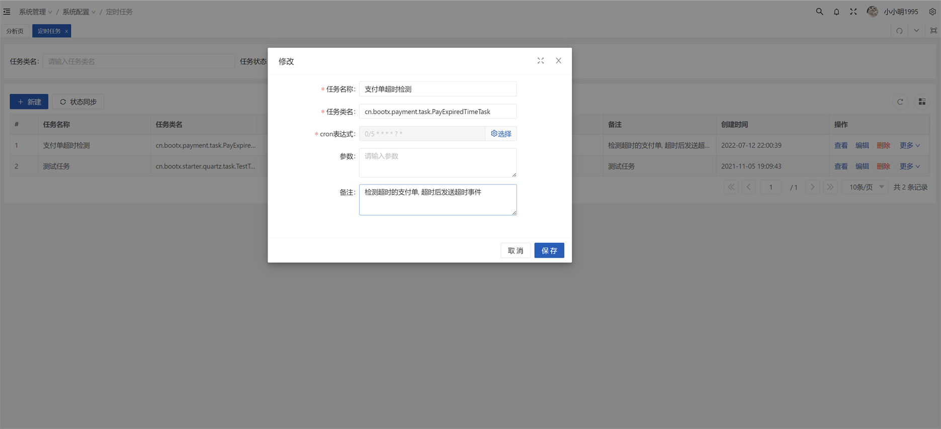This screenshot has width=941, height=429.
Task: Click into the 任务名称 input field
Action: [x=438, y=89]
